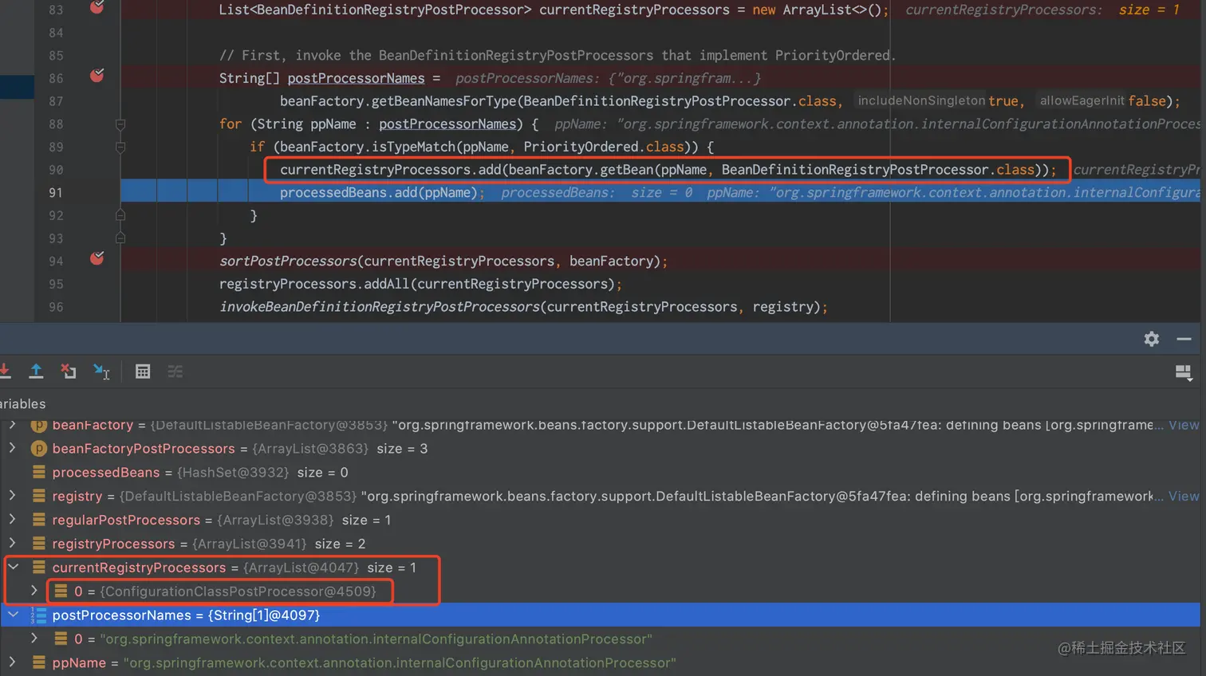Image resolution: width=1206 pixels, height=676 pixels.
Task: Click the registry variable field icon
Action: point(38,496)
